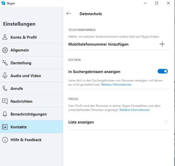175x166 pixels.
Task: Click the gear icon for Allgemein
Action: pos(5,50)
